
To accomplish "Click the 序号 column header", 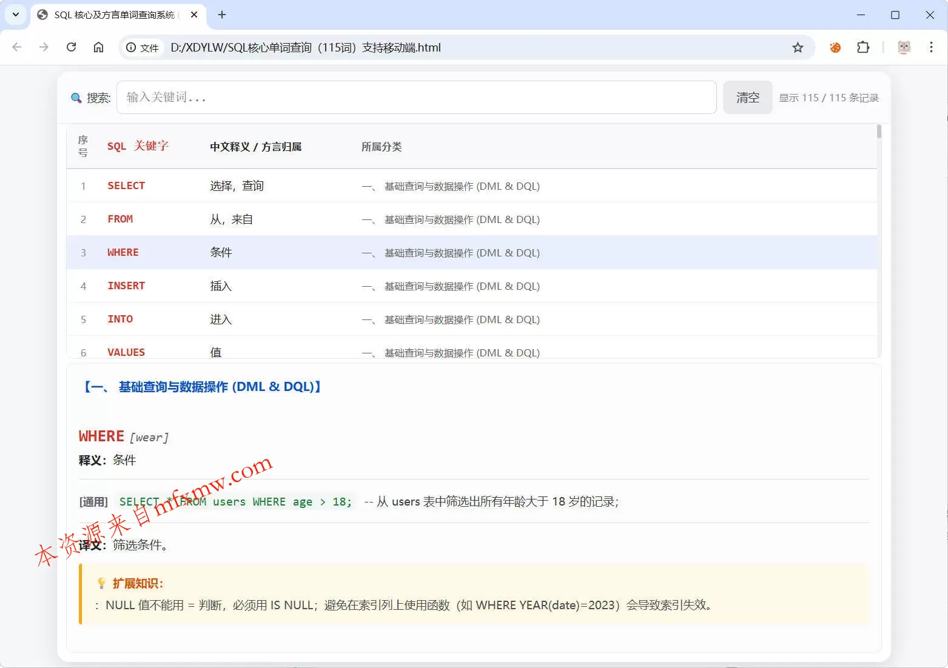I will pyautogui.click(x=83, y=146).
